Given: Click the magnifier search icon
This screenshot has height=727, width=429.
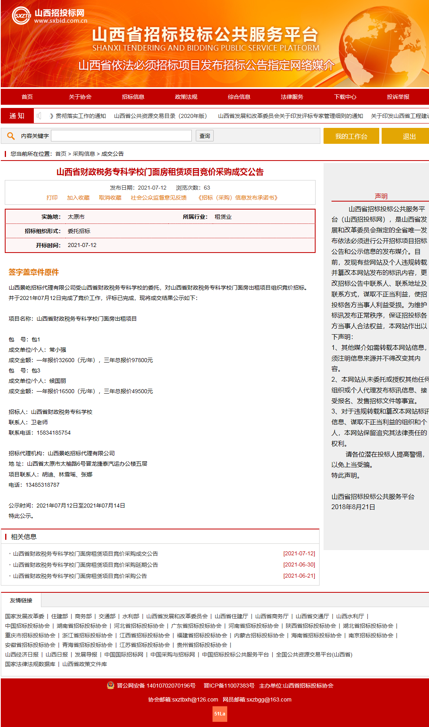Looking at the screenshot, I should pos(11,136).
